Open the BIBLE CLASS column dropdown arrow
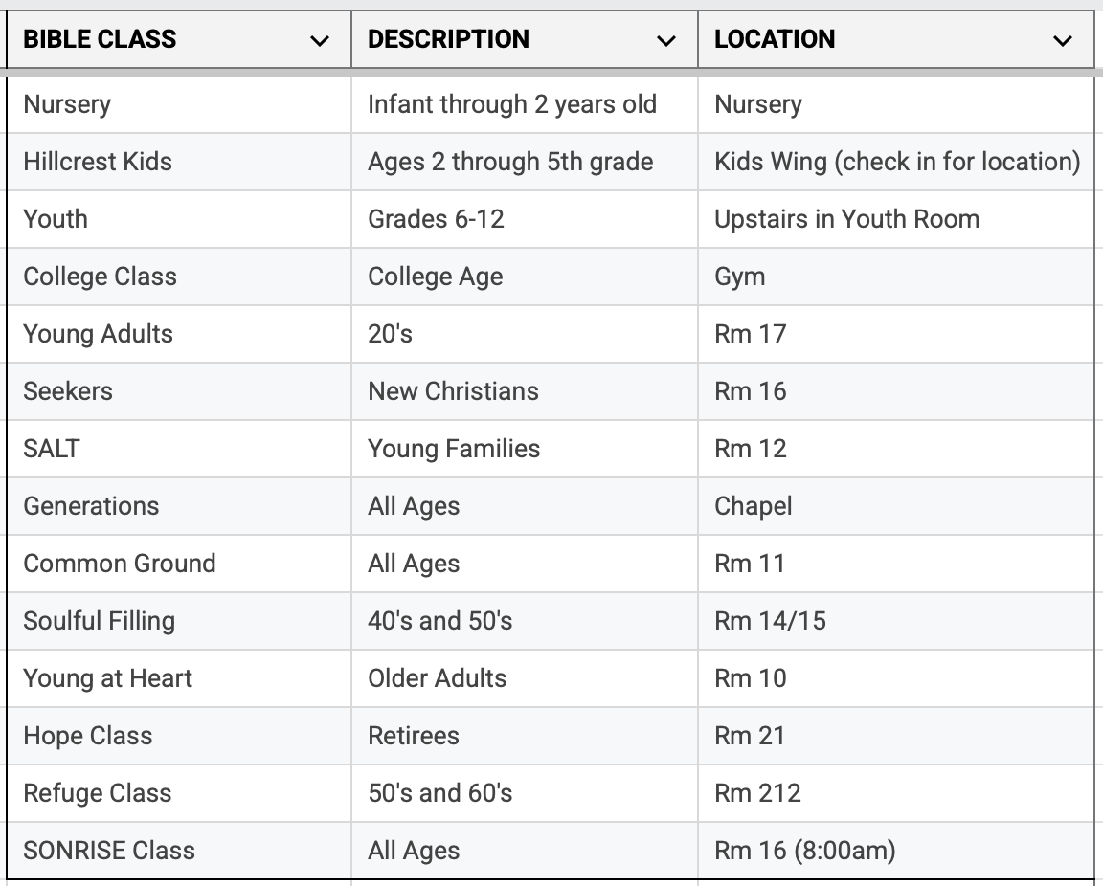This screenshot has height=886, width=1103. (320, 41)
